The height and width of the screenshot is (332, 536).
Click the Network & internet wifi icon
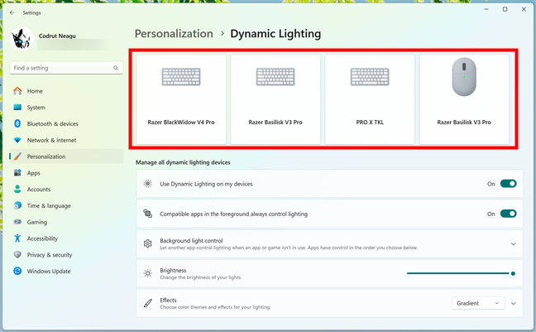(17, 140)
